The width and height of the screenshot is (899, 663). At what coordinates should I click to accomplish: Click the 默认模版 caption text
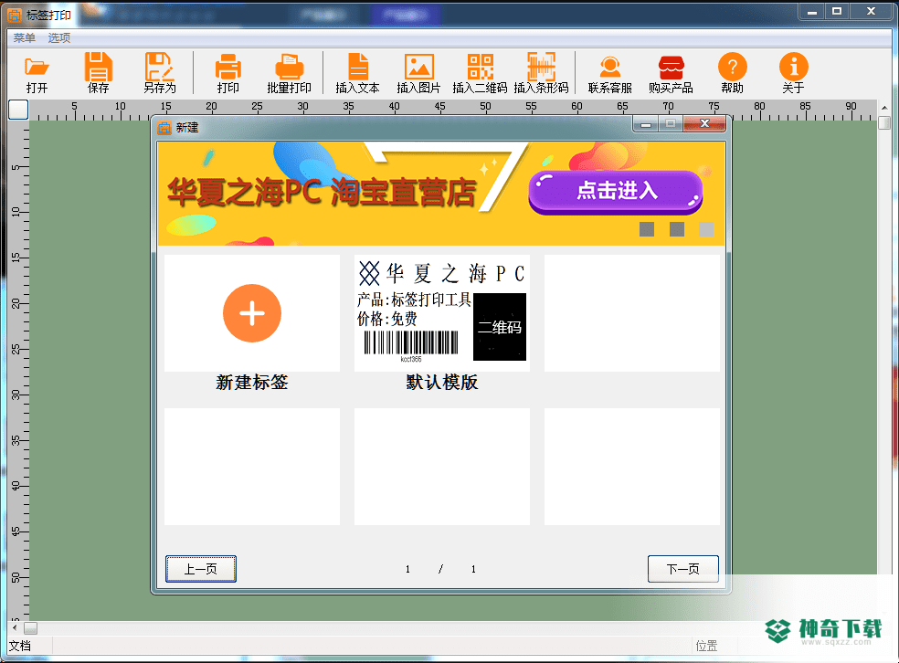(x=442, y=383)
